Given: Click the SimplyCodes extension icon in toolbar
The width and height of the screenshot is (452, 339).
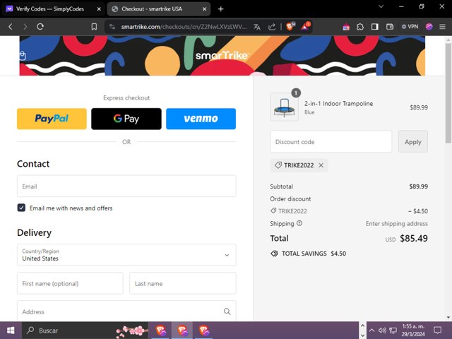Looking at the screenshot, I should [346, 27].
